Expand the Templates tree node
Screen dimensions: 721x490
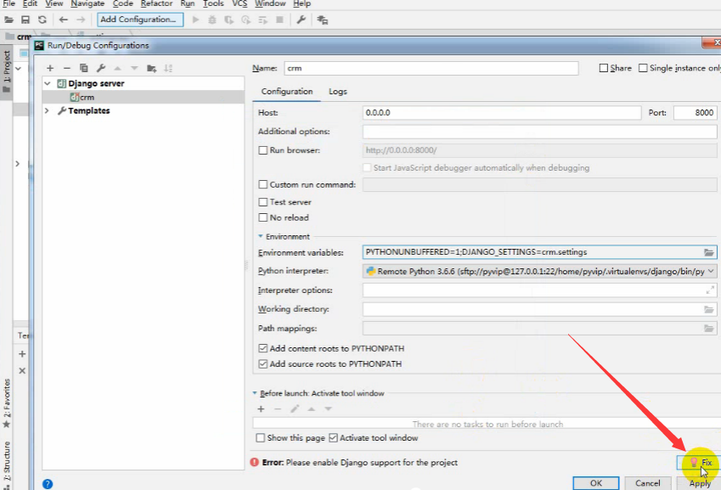pyautogui.click(x=47, y=110)
